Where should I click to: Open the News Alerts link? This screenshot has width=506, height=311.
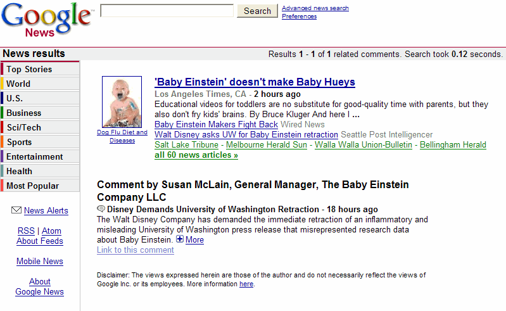(46, 211)
